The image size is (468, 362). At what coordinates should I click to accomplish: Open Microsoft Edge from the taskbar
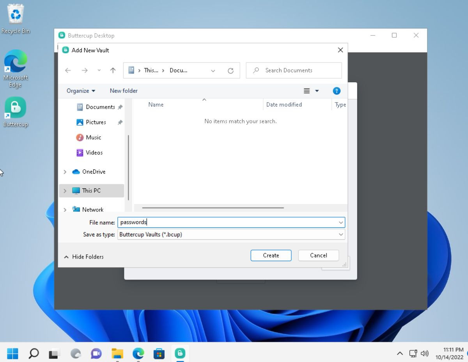pyautogui.click(x=138, y=354)
